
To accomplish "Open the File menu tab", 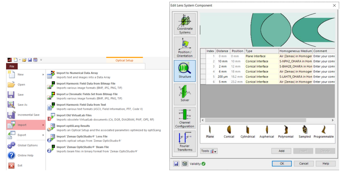I will click(x=12, y=66).
